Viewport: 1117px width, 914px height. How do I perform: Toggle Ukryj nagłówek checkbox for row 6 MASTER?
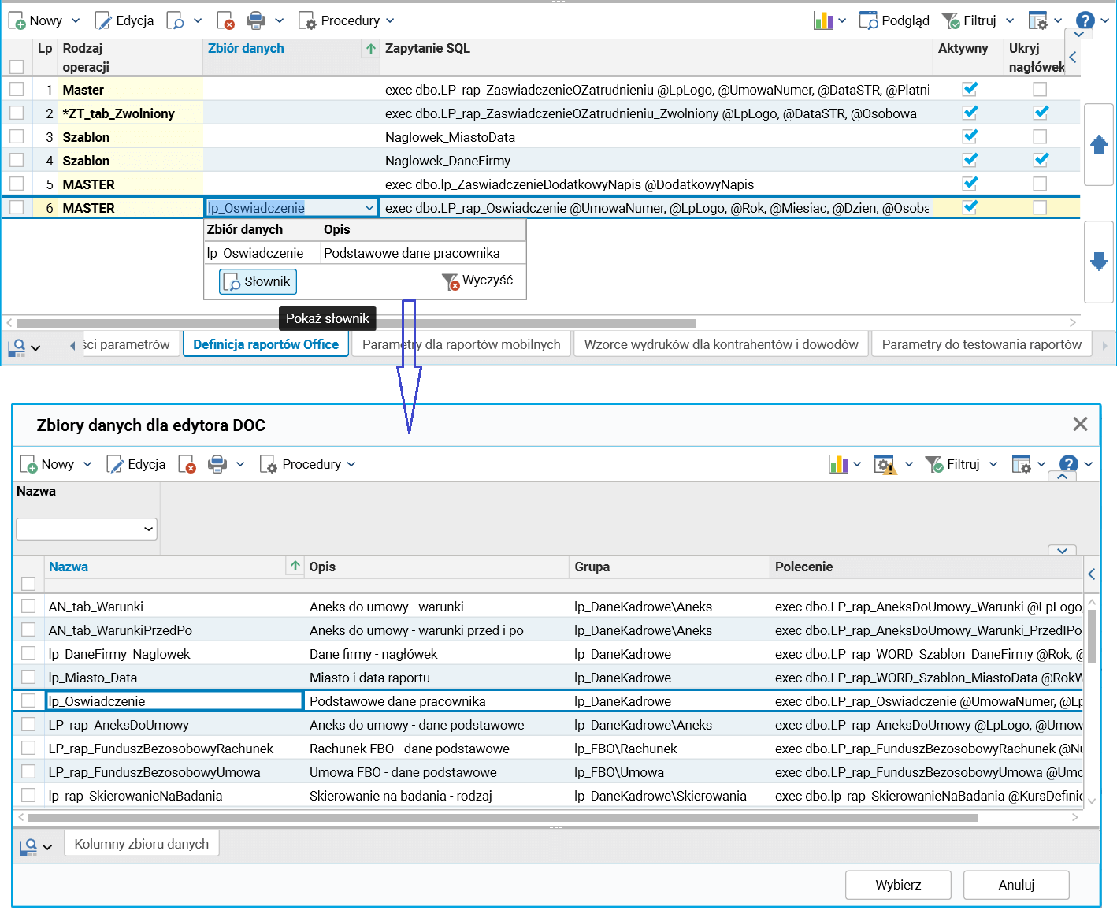pos(1041,207)
